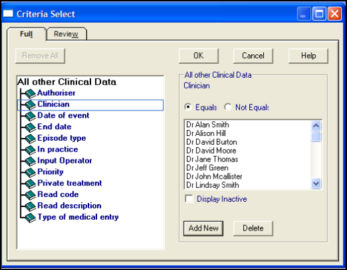Click book icon beside Type of medical entry
347x270 pixels.
tap(30, 218)
